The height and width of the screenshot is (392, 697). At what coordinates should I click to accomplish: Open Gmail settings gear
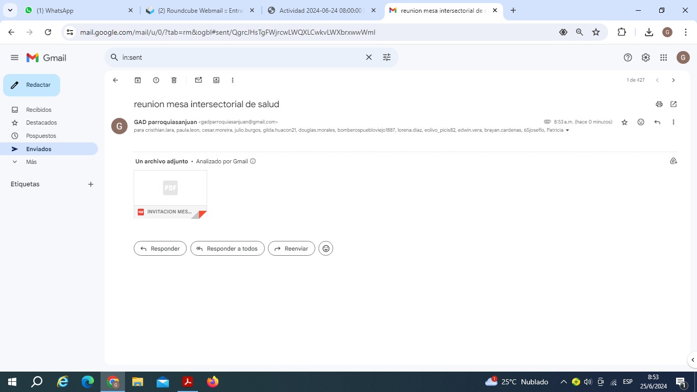pyautogui.click(x=645, y=58)
